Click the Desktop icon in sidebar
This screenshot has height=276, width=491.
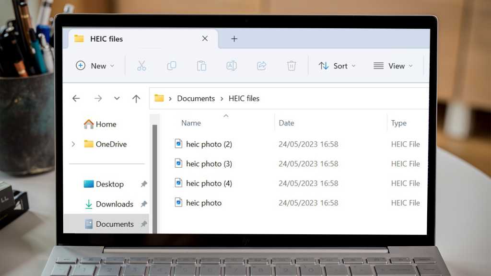pos(89,184)
